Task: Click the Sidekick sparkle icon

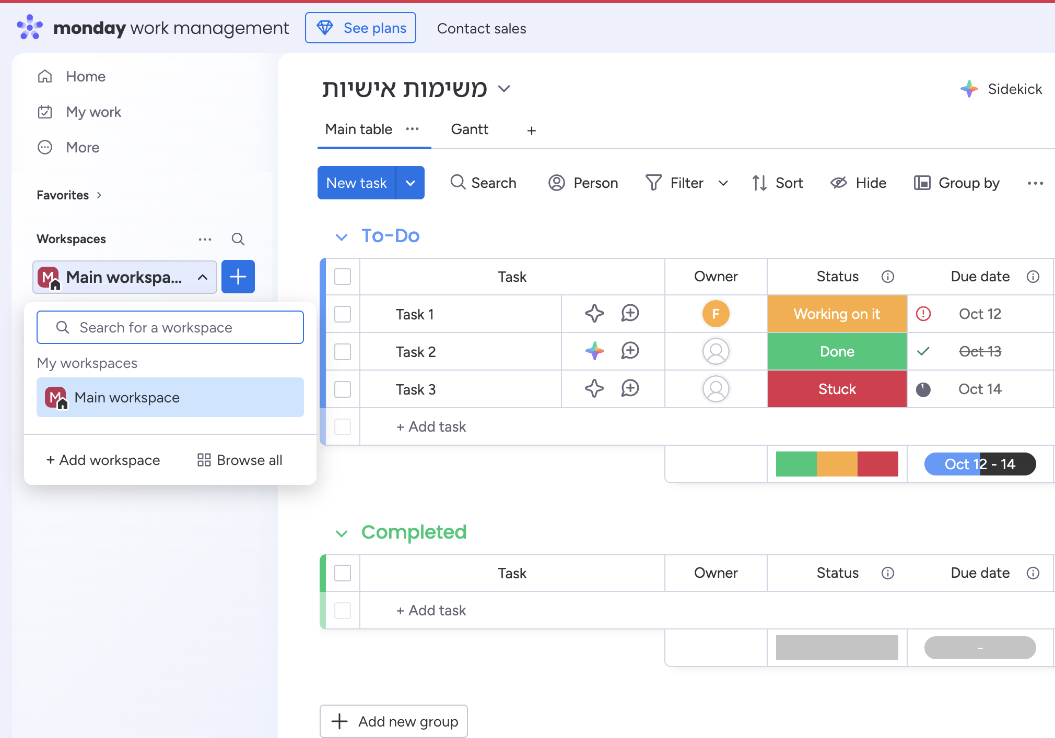Action: [969, 89]
